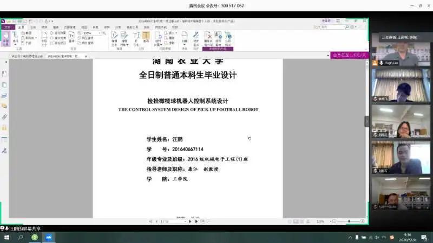Expand the Select tool dropdown arrow
The image size is (433, 243).
[15, 44]
